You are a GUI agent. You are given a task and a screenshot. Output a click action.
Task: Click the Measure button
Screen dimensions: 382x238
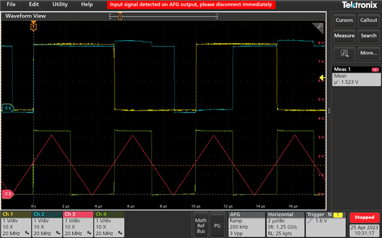[344, 36]
